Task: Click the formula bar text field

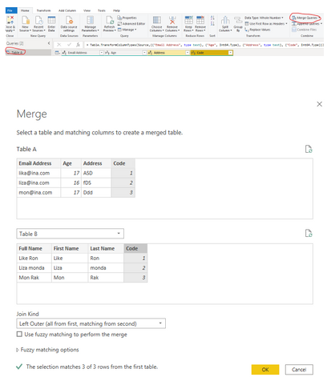Action: (204, 45)
